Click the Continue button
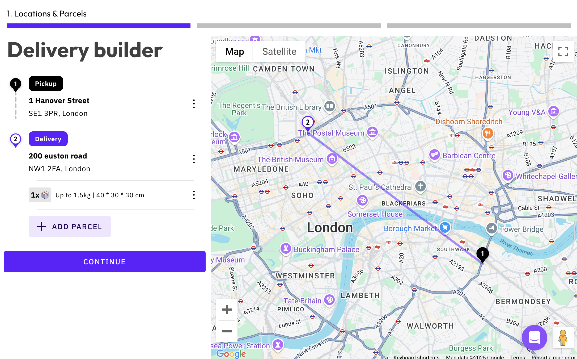Screen dimensions: 577x359 pyautogui.click(x=105, y=262)
